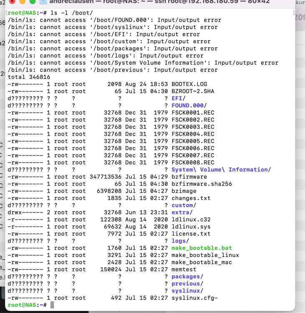Image resolution: width=305 pixels, height=313 pixels.
Task: Click the bzfirmware.sha256 file name
Action: pos(202,184)
